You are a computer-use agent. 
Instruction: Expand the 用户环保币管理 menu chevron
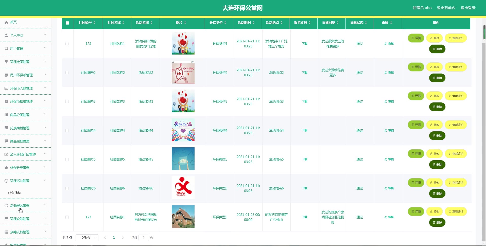coord(45,74)
